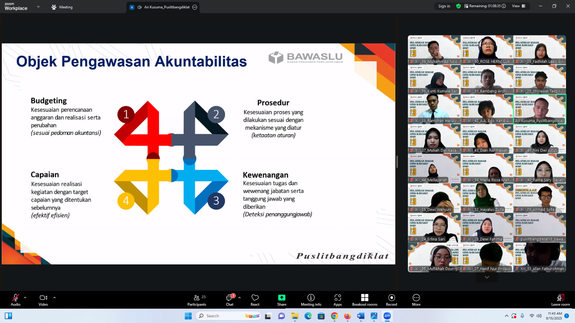
Task: Open the Participants panel
Action: click(197, 300)
